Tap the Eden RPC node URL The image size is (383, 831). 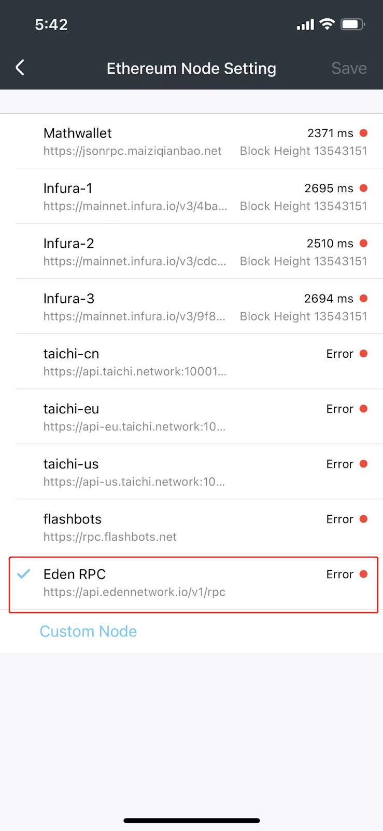(x=134, y=592)
